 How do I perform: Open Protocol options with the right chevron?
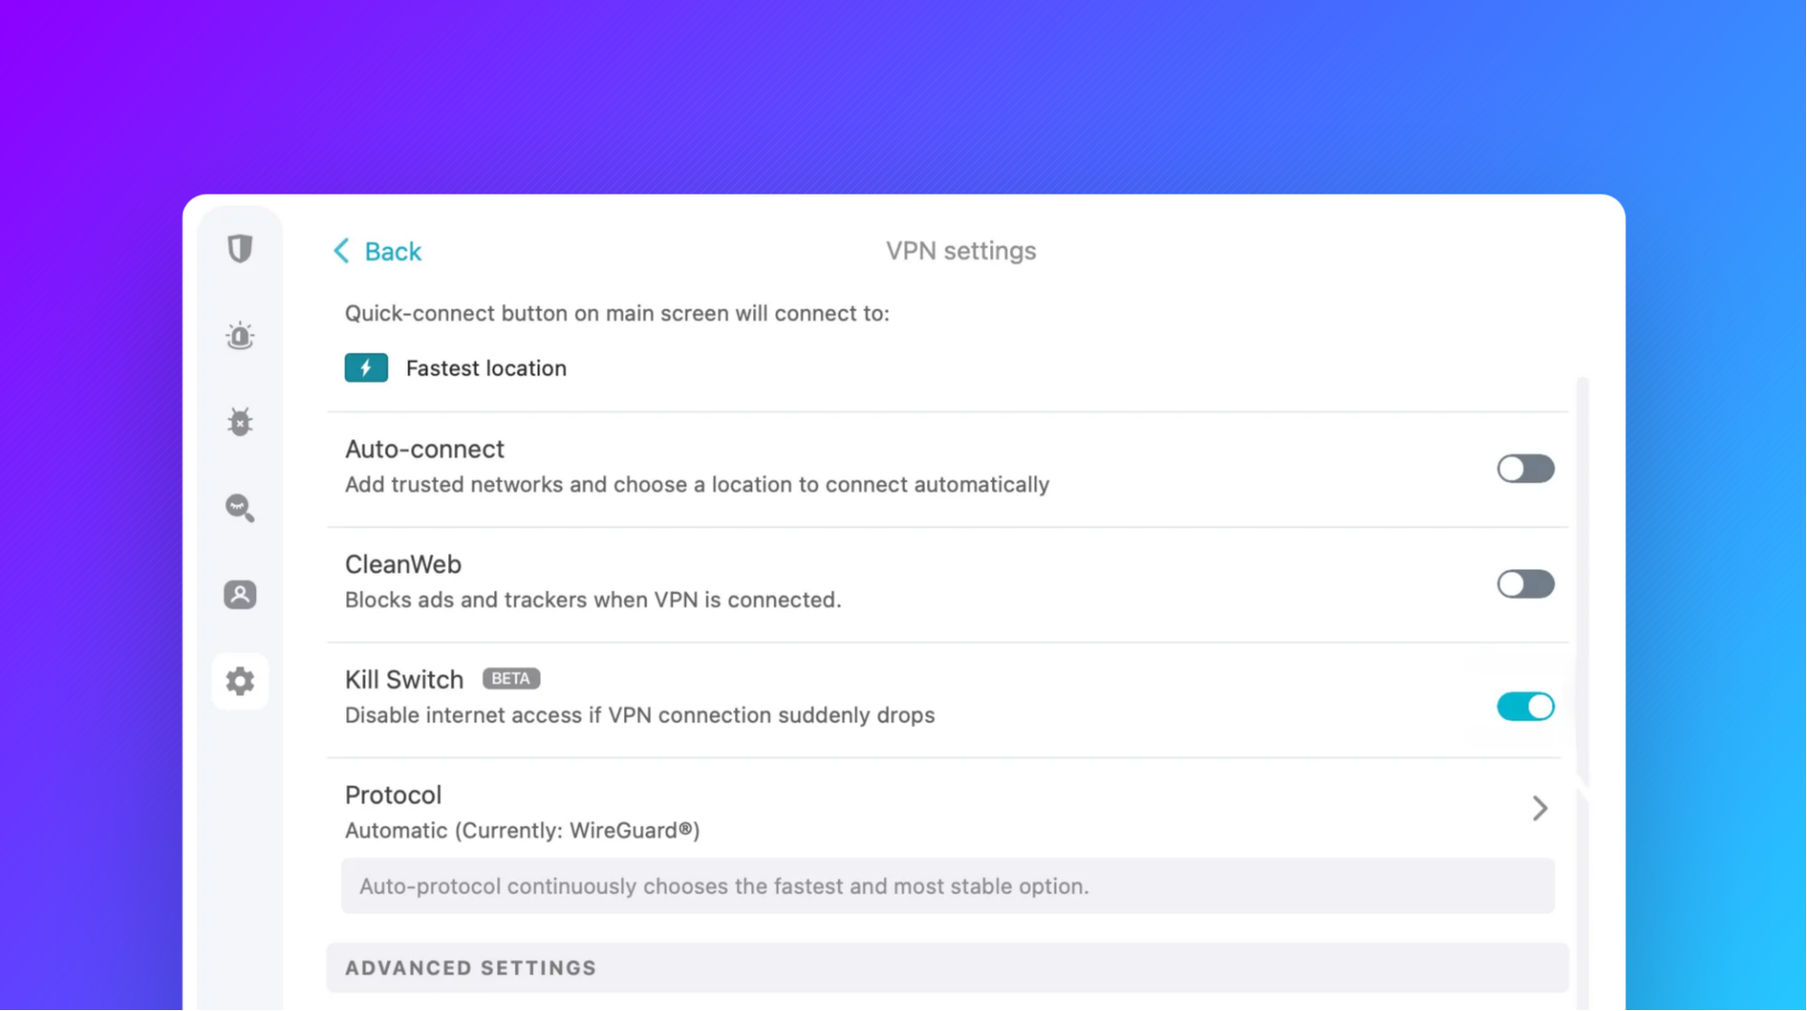coord(1540,808)
